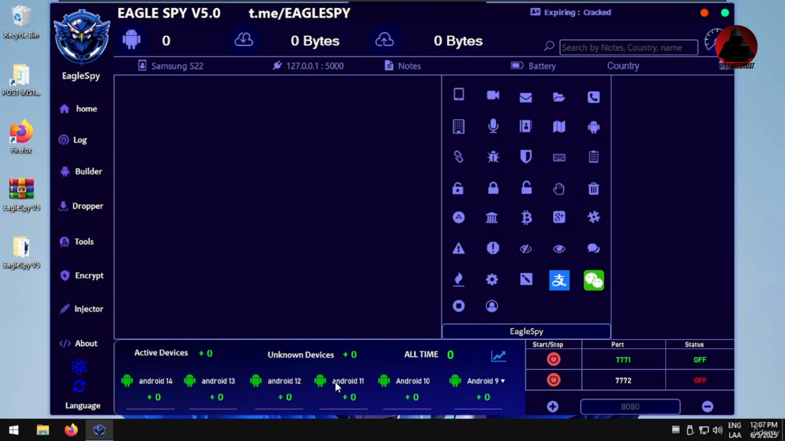Click the Google Plus icon

coord(559,217)
